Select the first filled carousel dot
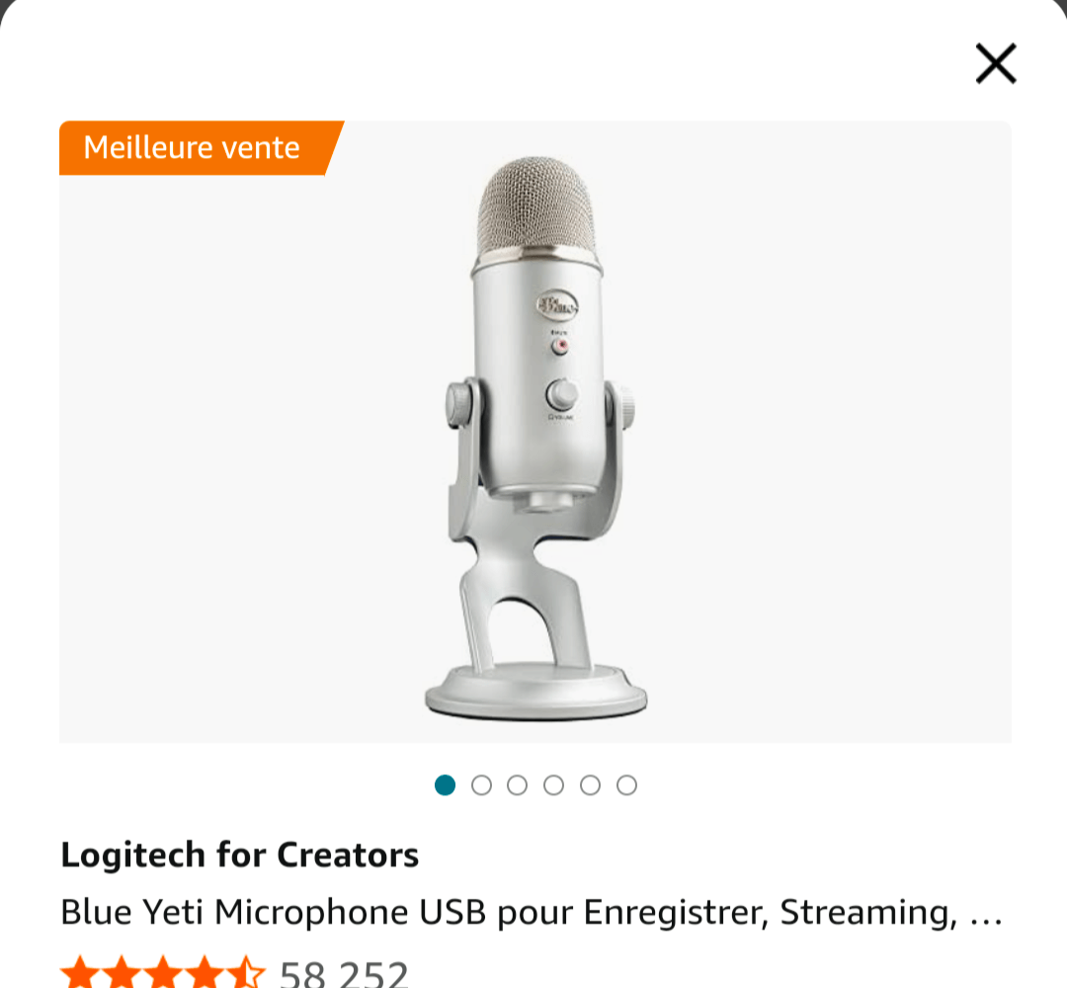 click(x=445, y=784)
